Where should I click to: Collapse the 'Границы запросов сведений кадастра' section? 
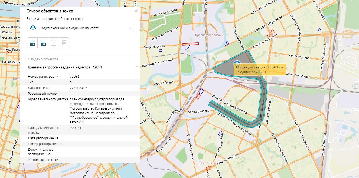coord(137,67)
